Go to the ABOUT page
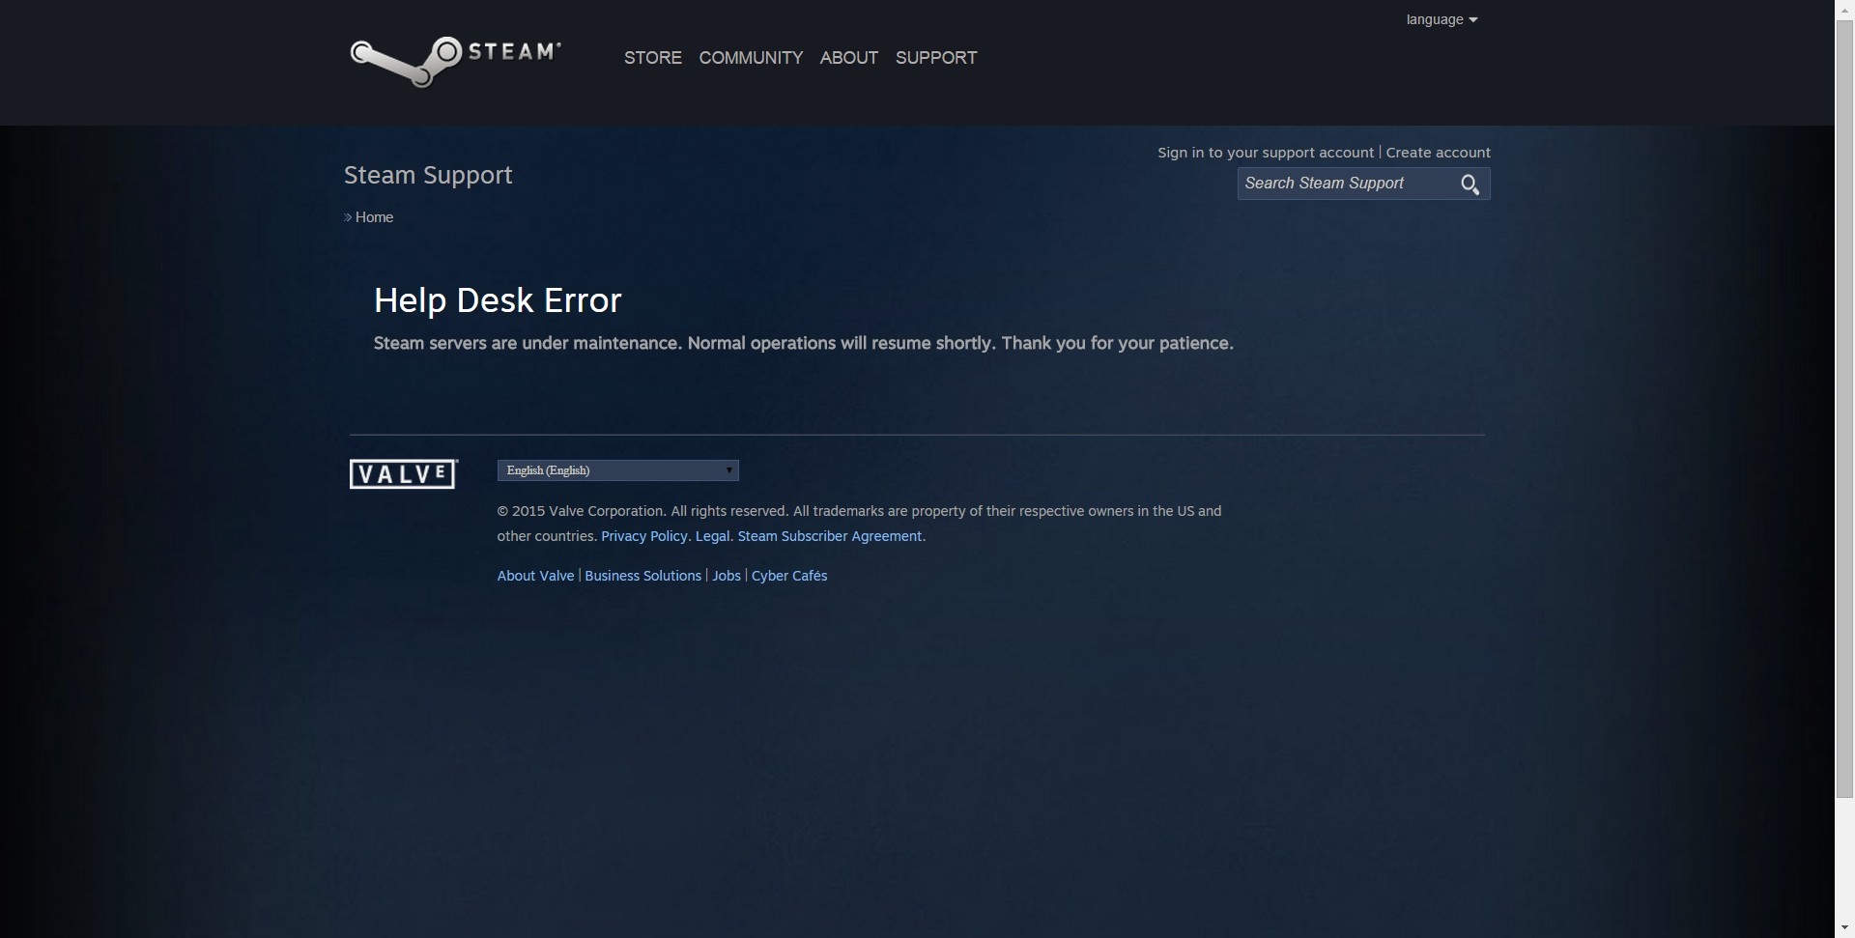 849,58
